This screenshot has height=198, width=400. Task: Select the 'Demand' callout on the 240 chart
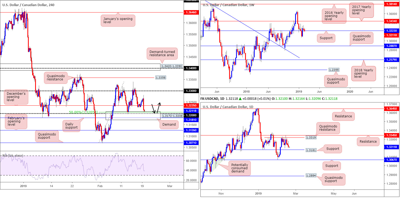169,124
